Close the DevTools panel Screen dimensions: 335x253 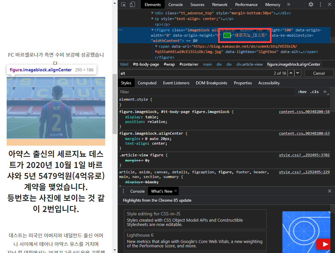[330, 4]
